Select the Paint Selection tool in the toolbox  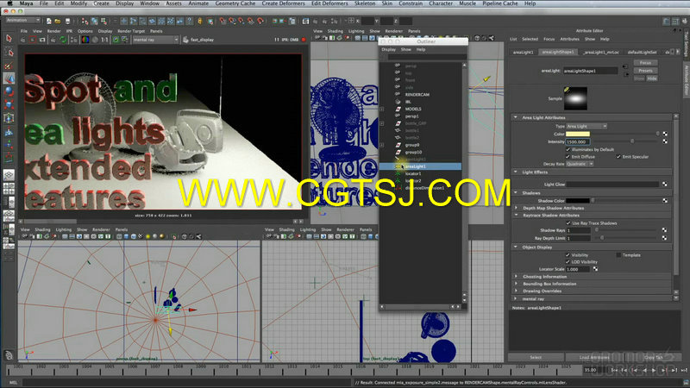click(9, 66)
